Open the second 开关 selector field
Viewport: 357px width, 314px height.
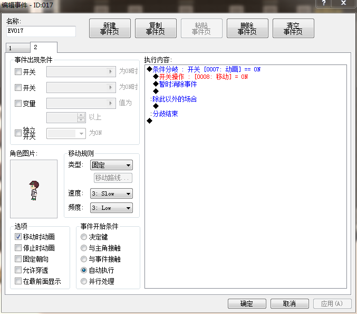[81, 87]
